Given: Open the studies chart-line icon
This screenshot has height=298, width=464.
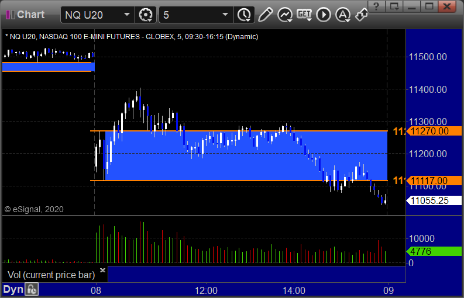Looking at the screenshot, I should (285, 15).
